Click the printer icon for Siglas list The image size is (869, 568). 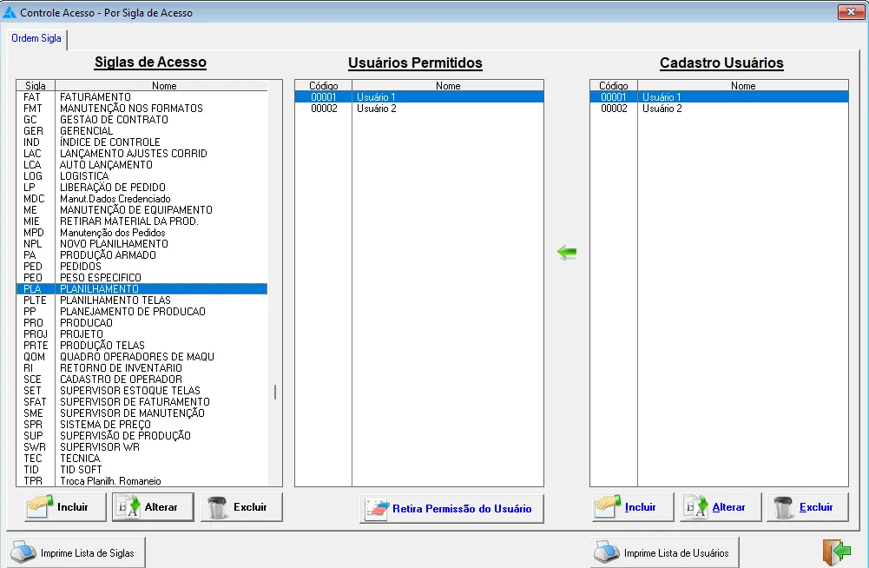pyautogui.click(x=24, y=553)
